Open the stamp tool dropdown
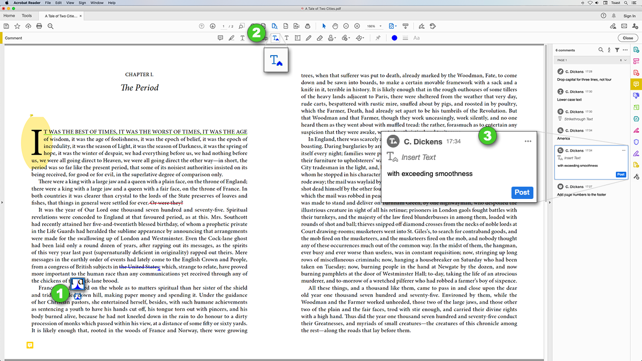 coord(332,38)
